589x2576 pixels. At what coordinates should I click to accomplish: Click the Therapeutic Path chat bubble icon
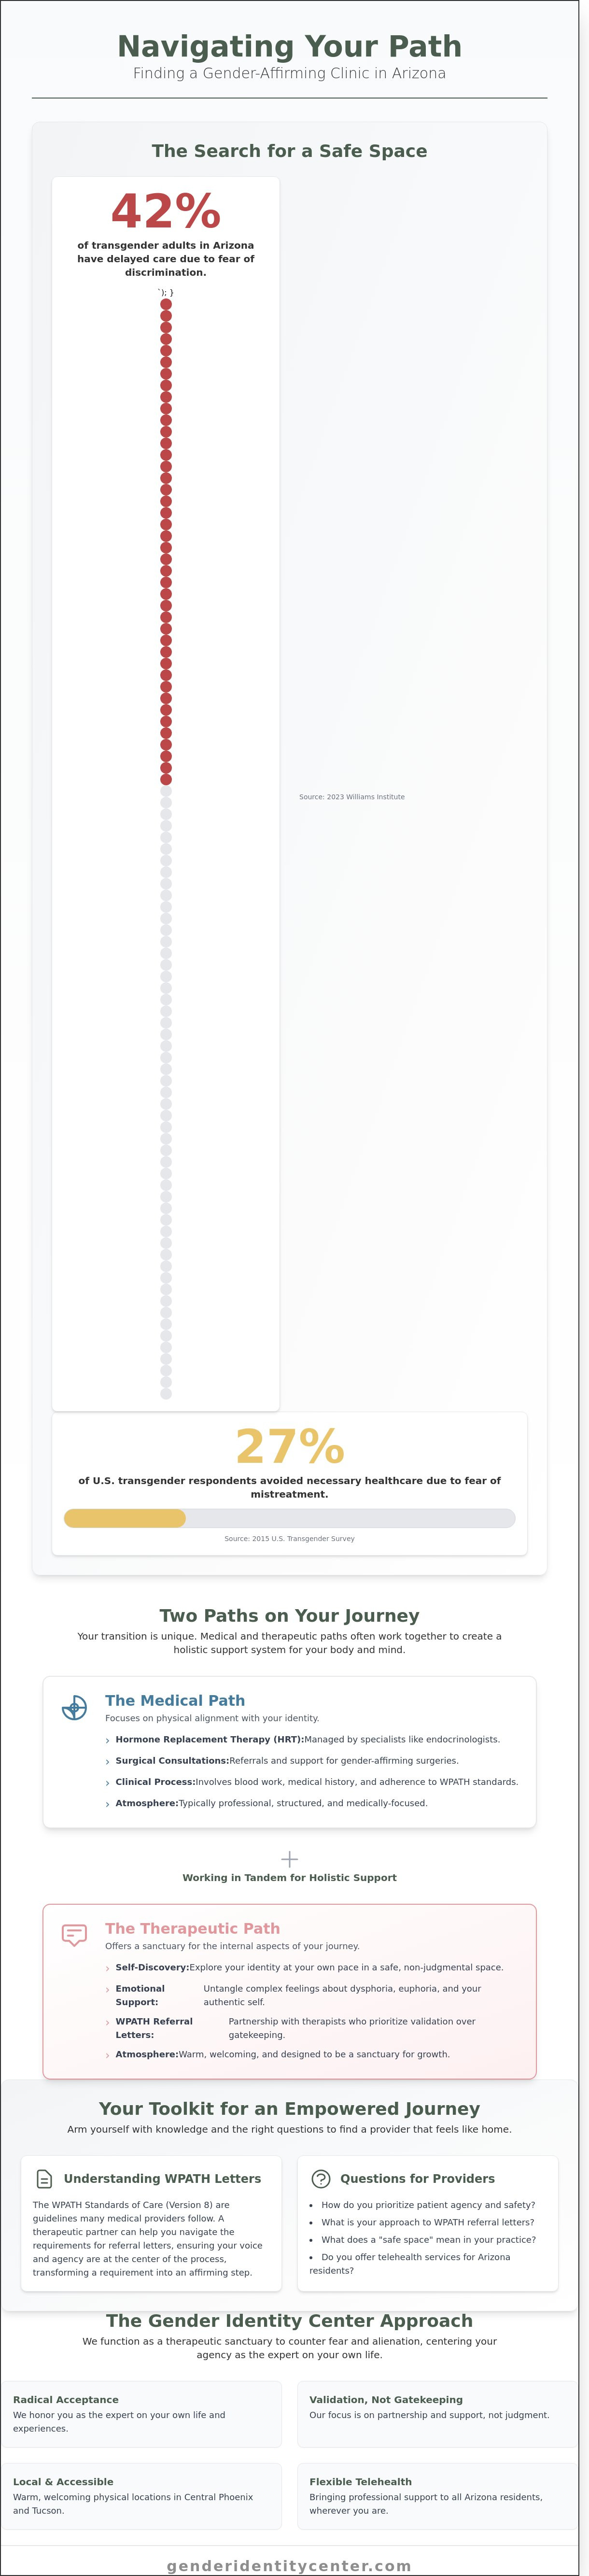(x=74, y=1935)
